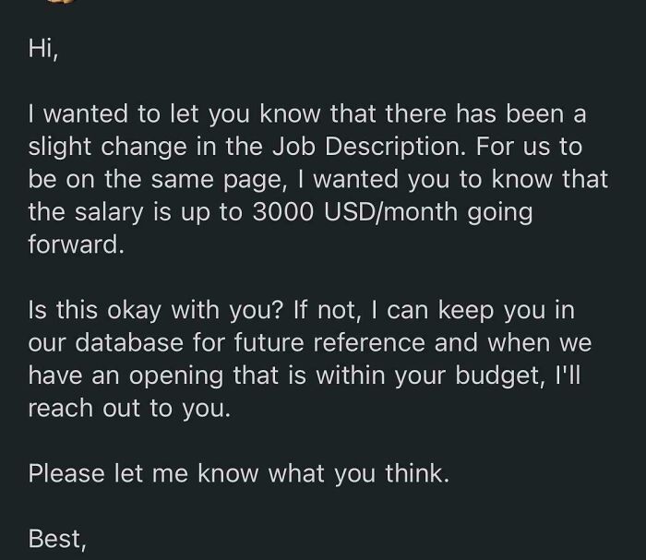The height and width of the screenshot is (560, 646).
Task: Click the word "forward."
Action: pyautogui.click(x=76, y=244)
